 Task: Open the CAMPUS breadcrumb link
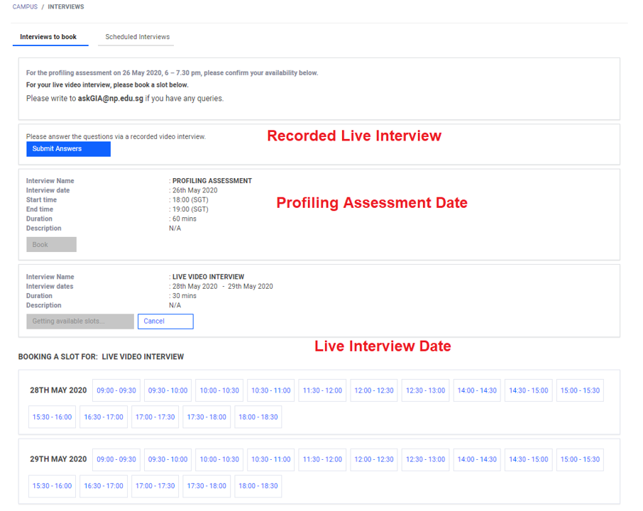tap(25, 6)
